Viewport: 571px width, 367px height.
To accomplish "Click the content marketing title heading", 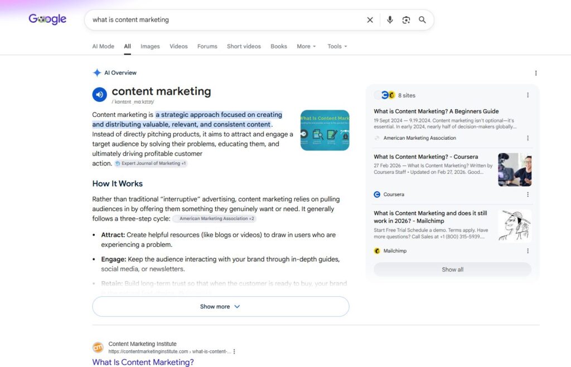I will (161, 91).
